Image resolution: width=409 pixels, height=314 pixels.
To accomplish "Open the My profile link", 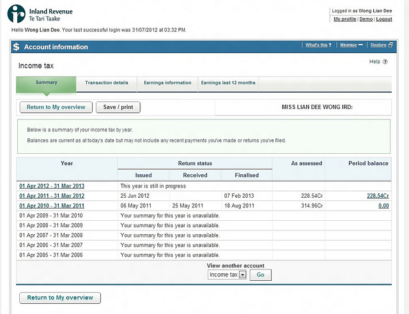I will (x=345, y=19).
